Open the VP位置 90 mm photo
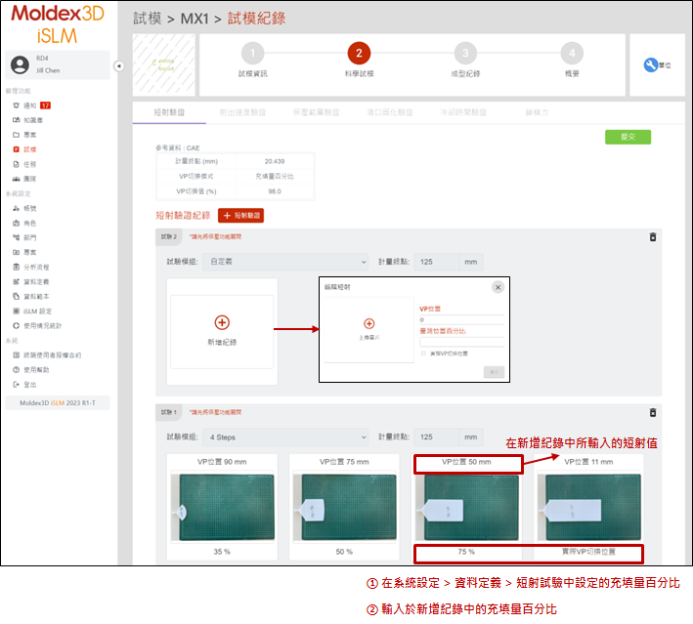 222,507
